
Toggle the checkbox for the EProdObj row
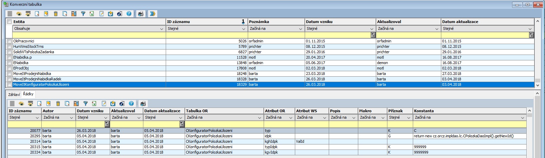click(x=9, y=68)
